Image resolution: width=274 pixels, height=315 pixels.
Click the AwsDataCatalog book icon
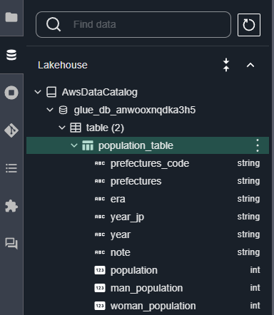tap(51, 92)
